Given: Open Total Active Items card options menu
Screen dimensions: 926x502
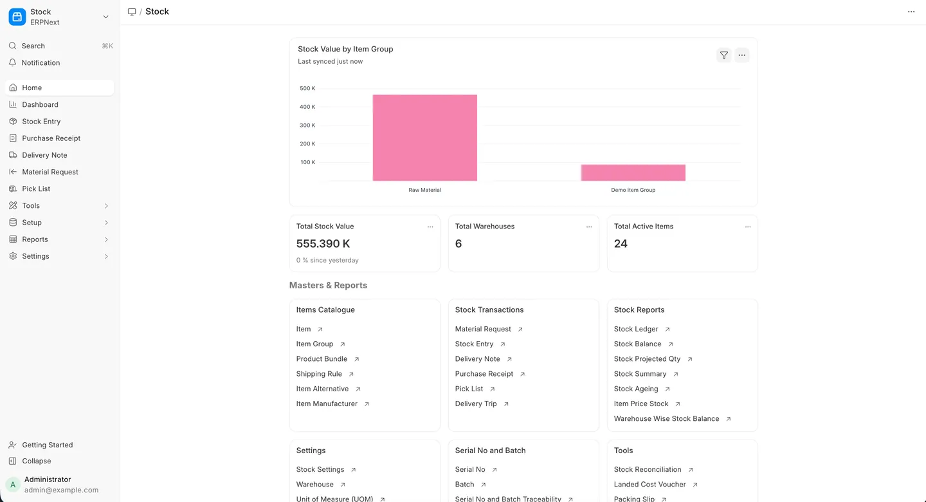Looking at the screenshot, I should pyautogui.click(x=748, y=227).
